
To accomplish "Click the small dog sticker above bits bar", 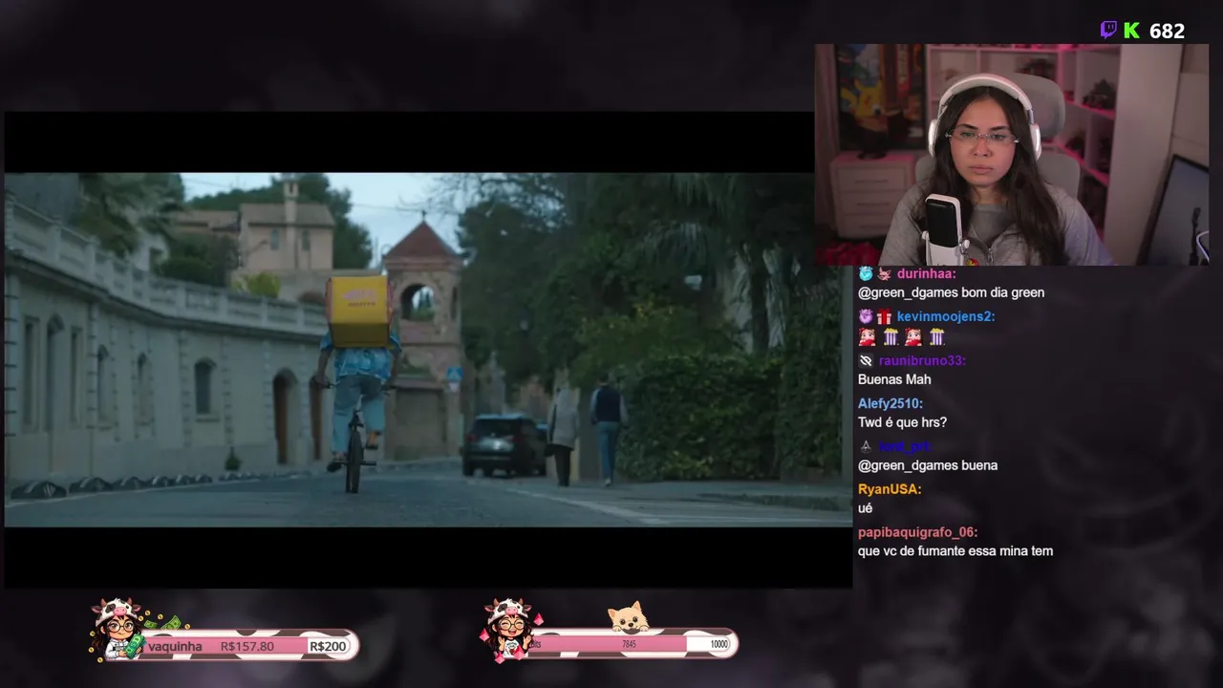I will 628,618.
